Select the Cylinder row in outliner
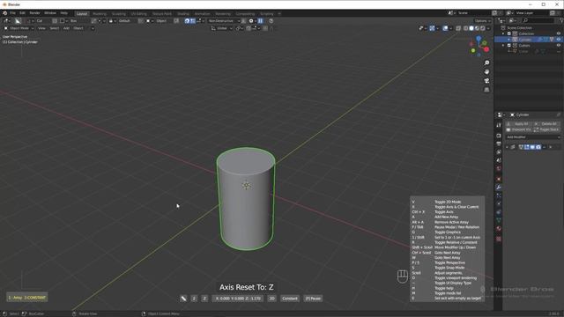Screen dimensions: 564x317 pyautogui.click(x=529, y=40)
